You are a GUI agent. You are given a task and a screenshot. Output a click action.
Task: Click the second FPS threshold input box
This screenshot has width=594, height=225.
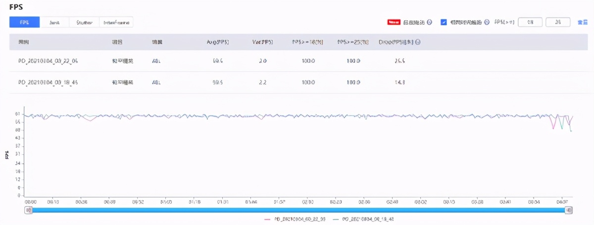coord(558,22)
